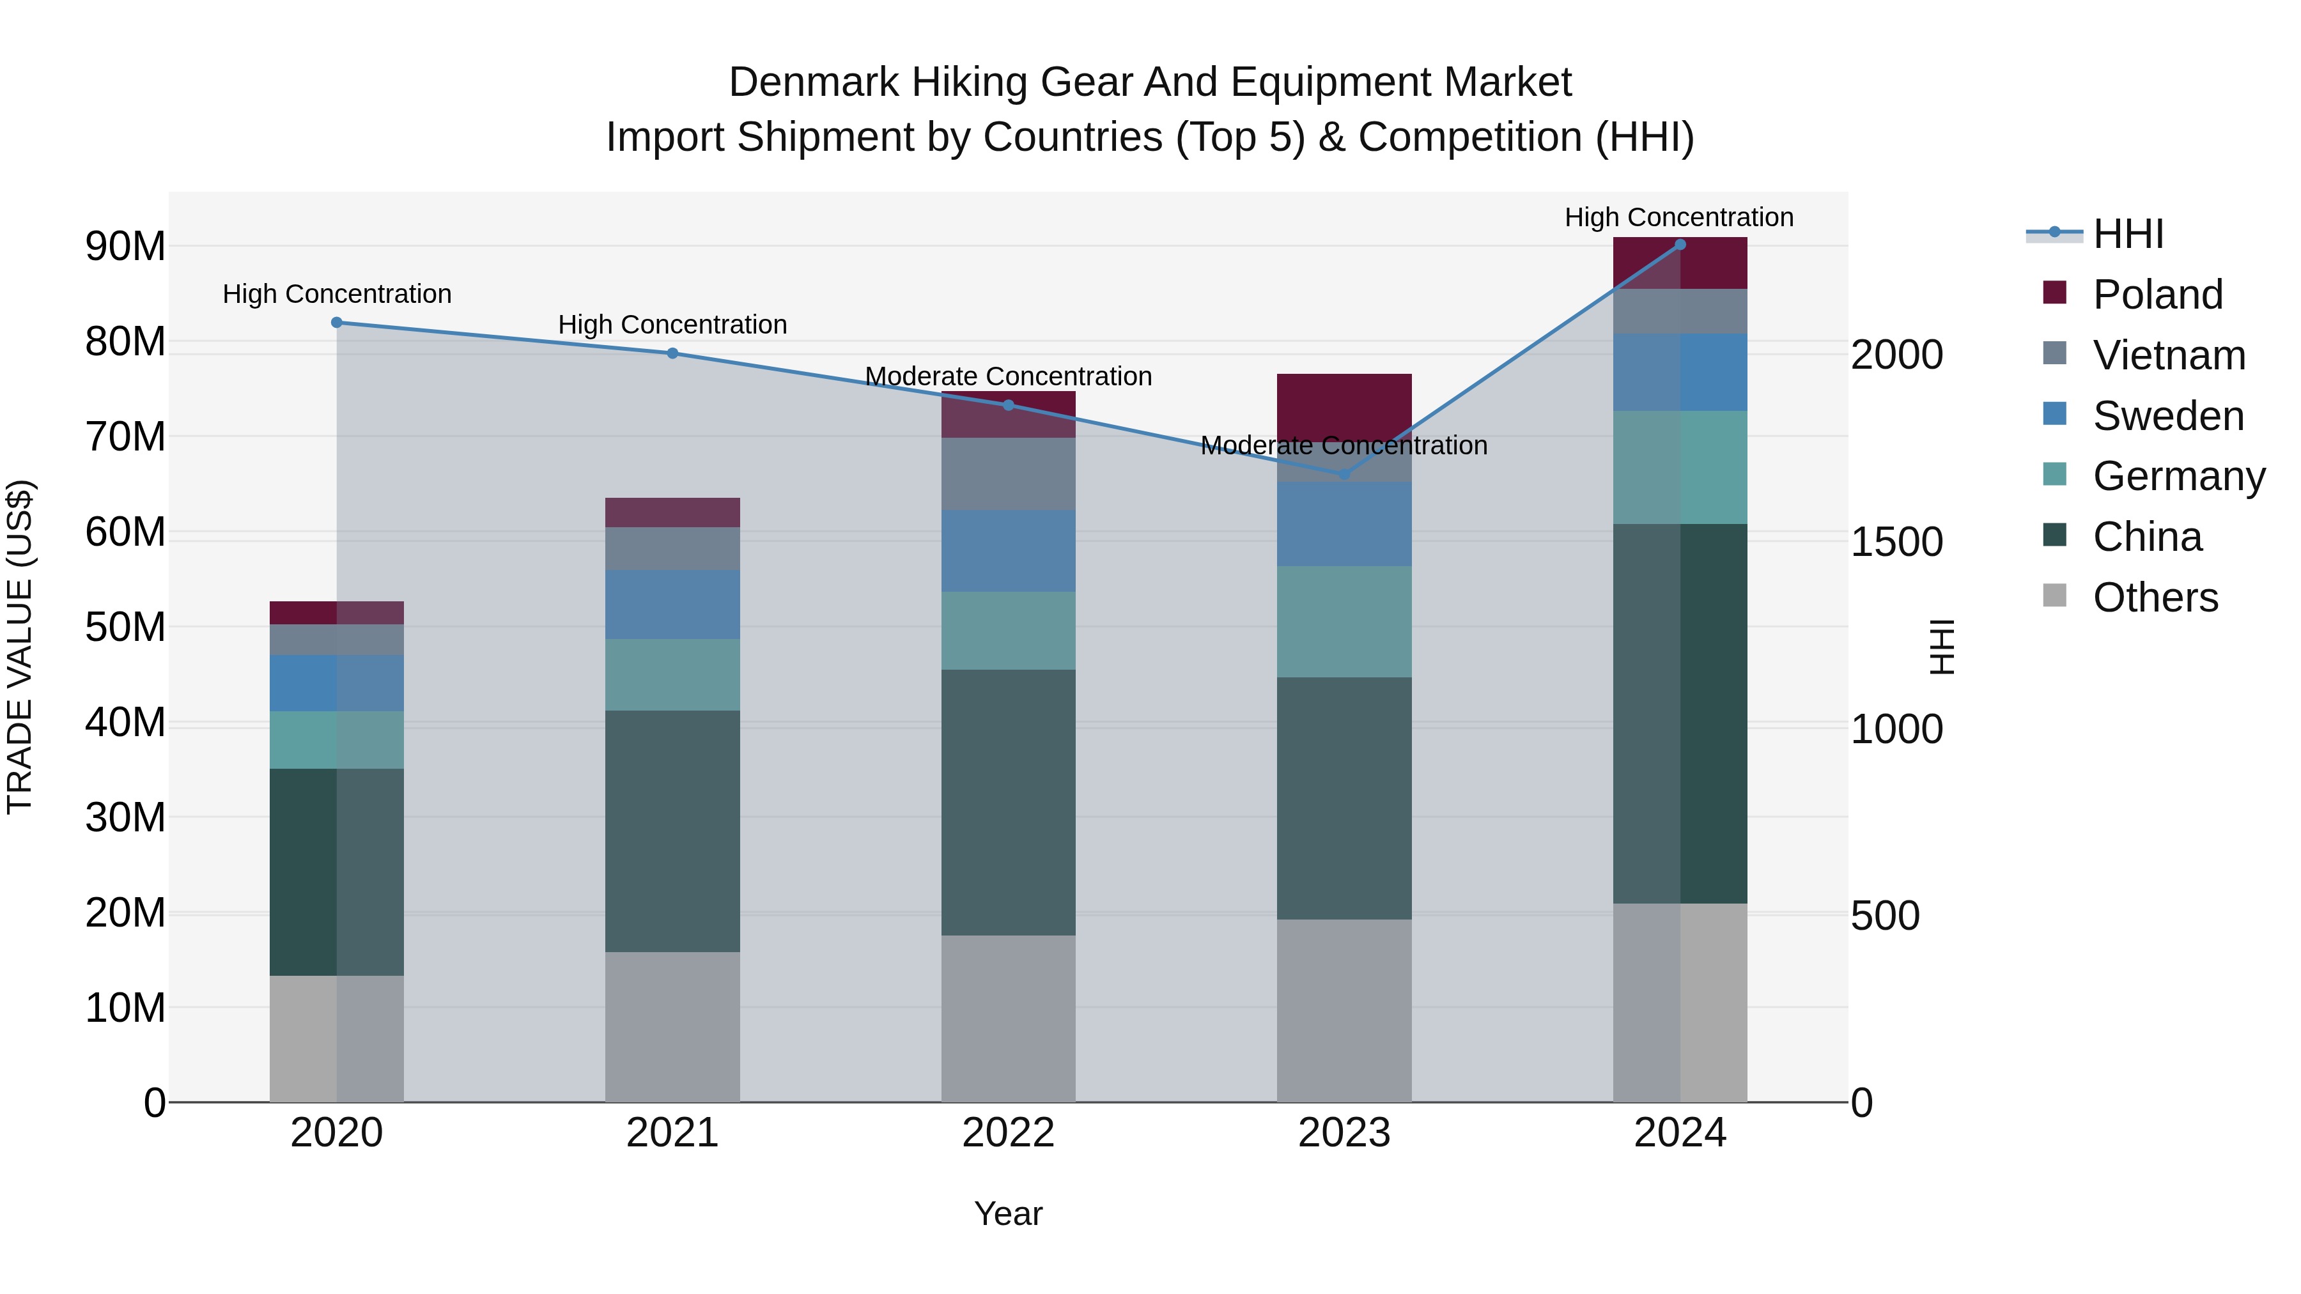Image resolution: width=2301 pixels, height=1294 pixels.
Task: Click the Others segment of the 2023 bar
Action: 1344,1010
